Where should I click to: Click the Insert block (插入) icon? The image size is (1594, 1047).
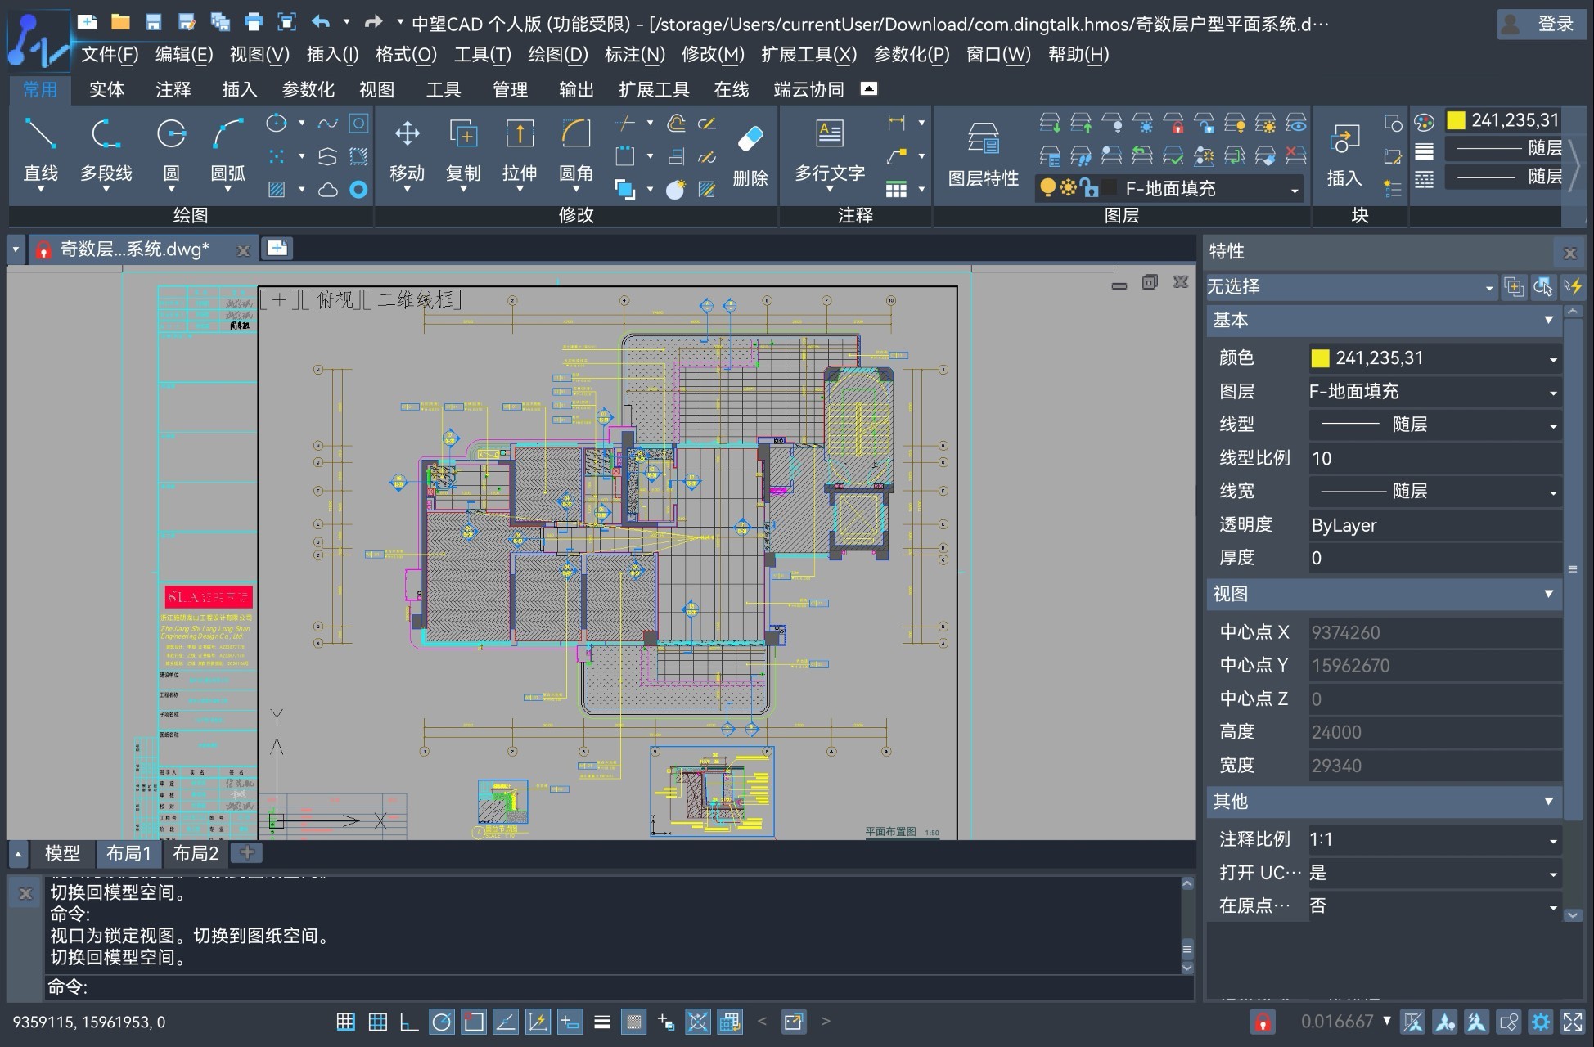[1344, 155]
